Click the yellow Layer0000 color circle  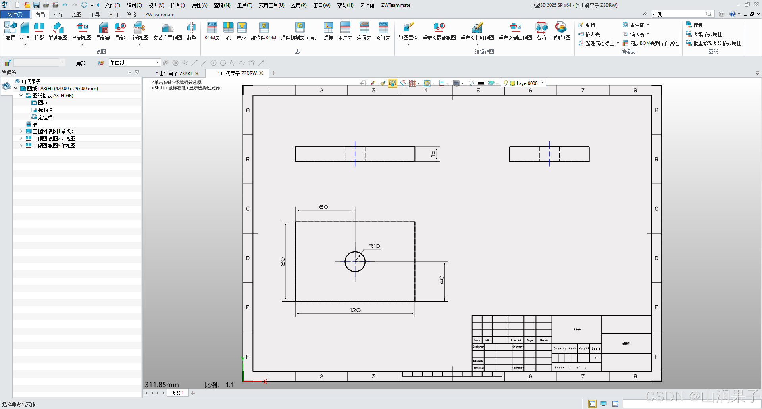tap(512, 83)
